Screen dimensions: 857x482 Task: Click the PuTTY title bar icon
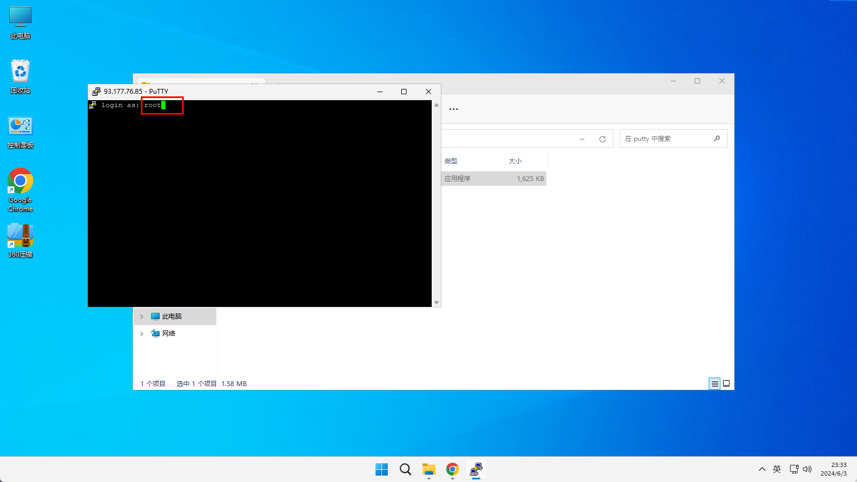pyautogui.click(x=96, y=92)
